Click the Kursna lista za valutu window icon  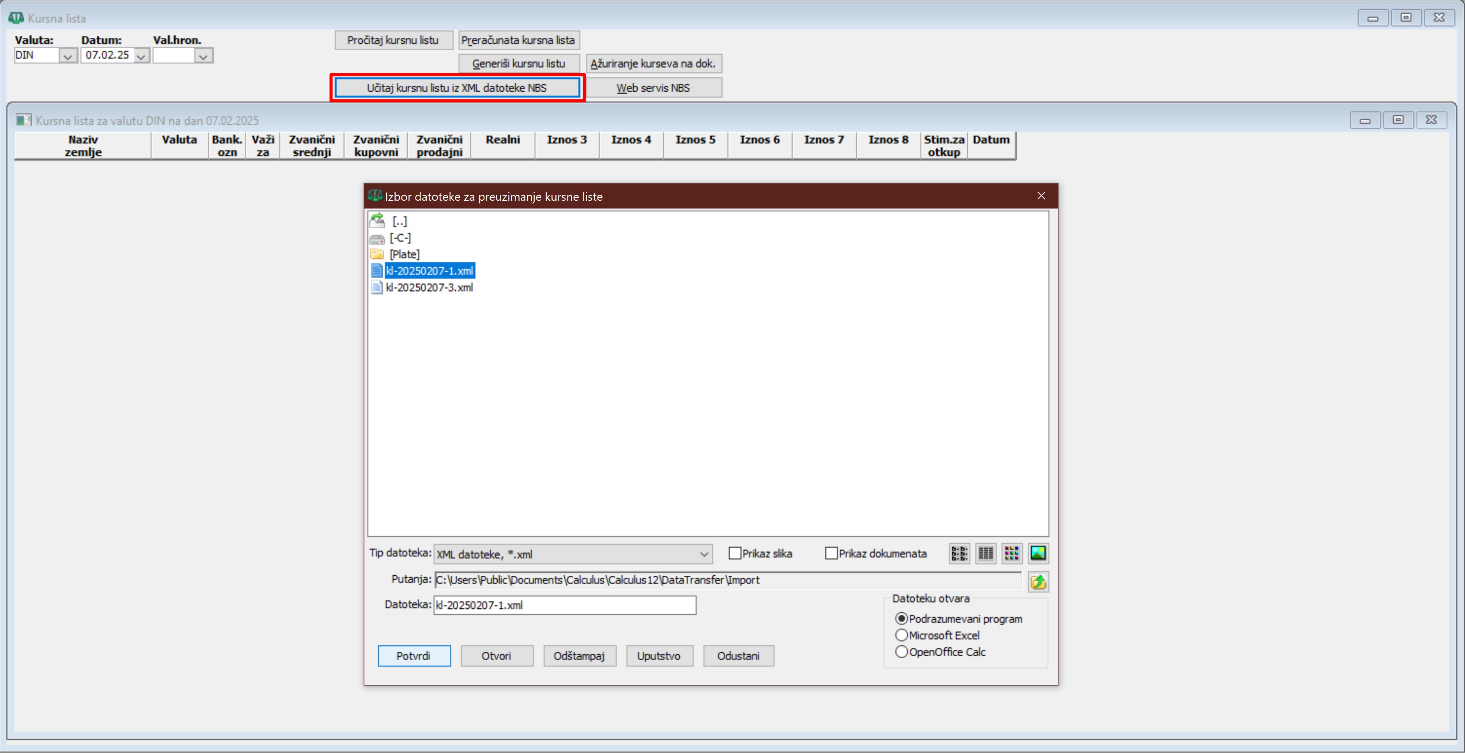pyautogui.click(x=23, y=120)
